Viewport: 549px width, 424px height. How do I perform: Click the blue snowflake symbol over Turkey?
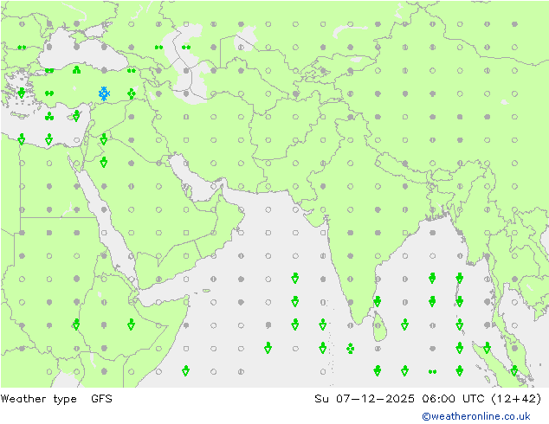pos(104,93)
